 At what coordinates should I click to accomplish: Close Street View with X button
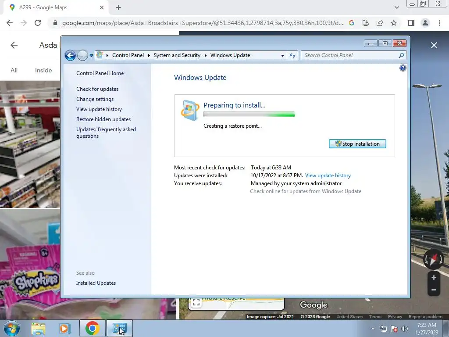click(434, 45)
